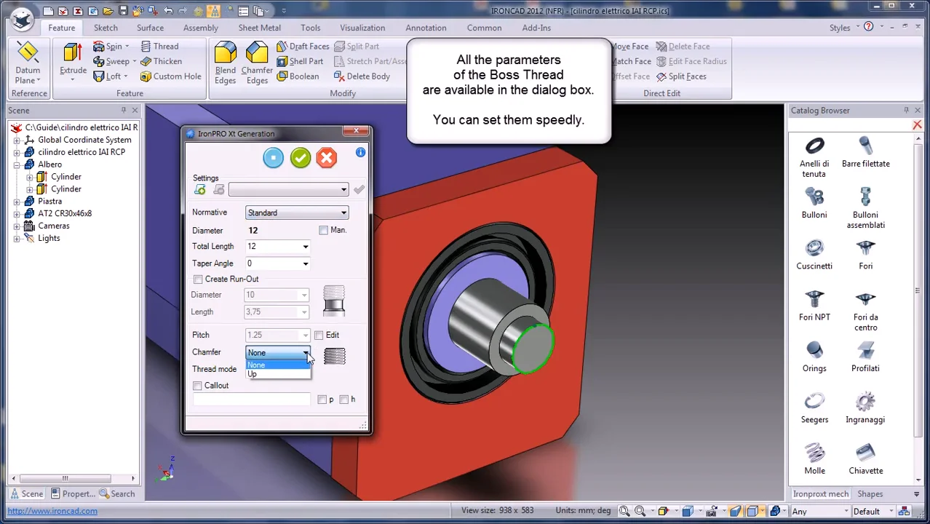Enable Create Run-Out checkbox
The height and width of the screenshot is (524, 930).
pyautogui.click(x=198, y=279)
